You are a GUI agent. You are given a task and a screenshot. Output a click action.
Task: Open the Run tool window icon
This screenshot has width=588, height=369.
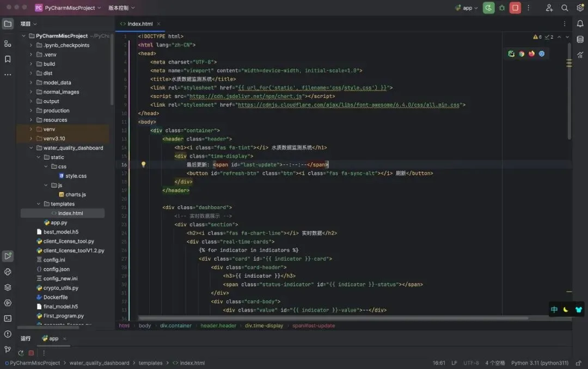tap(8, 256)
